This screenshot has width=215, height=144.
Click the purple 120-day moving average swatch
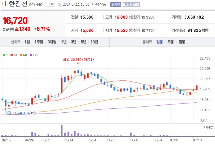click(x=31, y=55)
